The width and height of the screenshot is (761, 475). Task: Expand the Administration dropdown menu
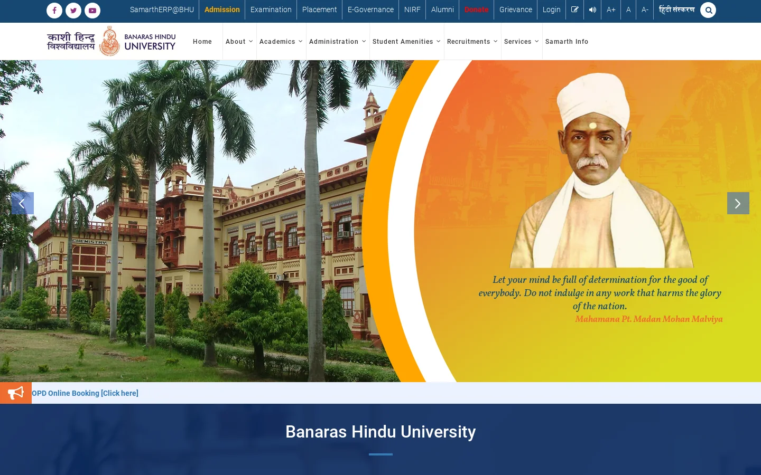click(338, 42)
